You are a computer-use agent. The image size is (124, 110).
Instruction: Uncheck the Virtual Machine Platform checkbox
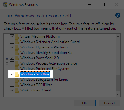(12, 36)
